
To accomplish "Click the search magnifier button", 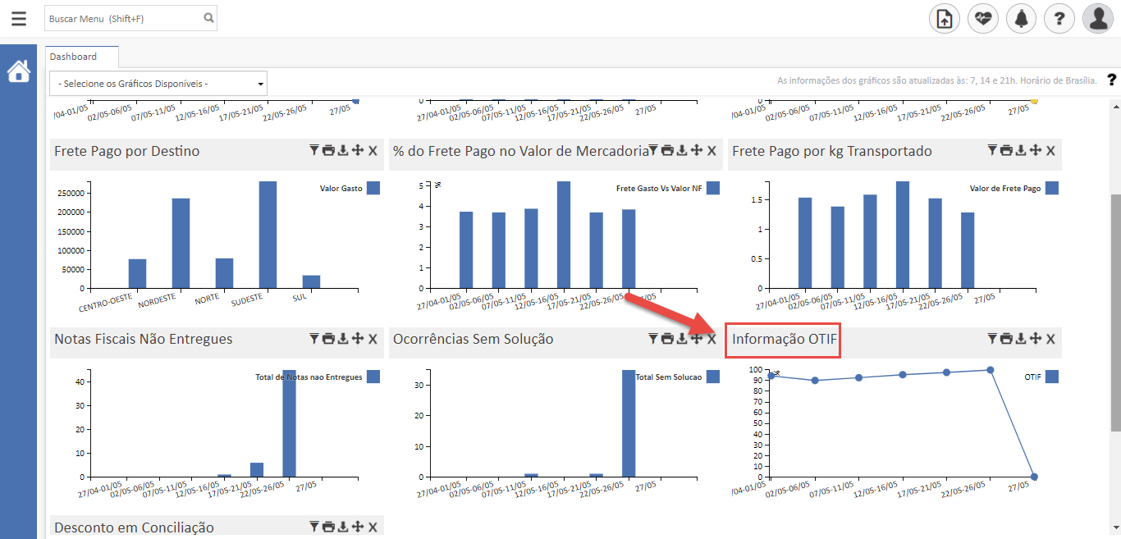I will [208, 18].
